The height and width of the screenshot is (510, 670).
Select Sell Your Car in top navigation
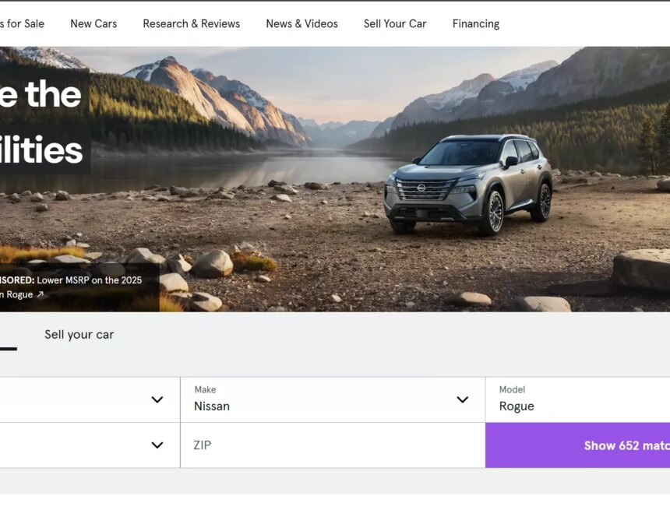[x=395, y=23]
